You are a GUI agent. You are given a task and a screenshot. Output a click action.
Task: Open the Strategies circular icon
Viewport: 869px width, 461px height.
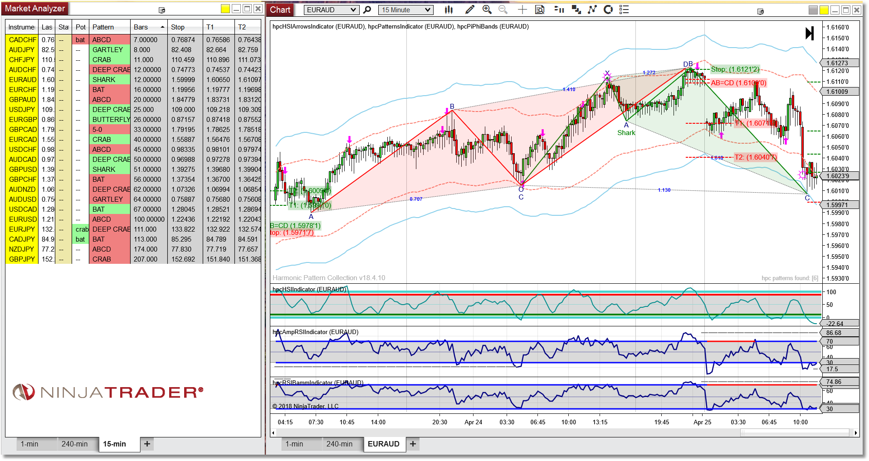[608, 10]
